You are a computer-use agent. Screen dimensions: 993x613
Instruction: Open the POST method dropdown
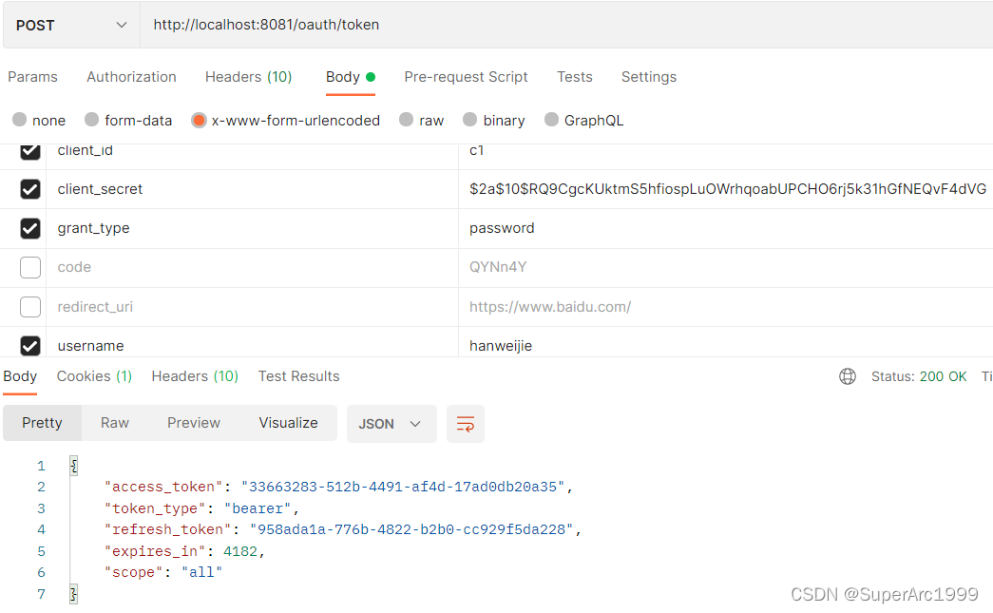point(71,26)
